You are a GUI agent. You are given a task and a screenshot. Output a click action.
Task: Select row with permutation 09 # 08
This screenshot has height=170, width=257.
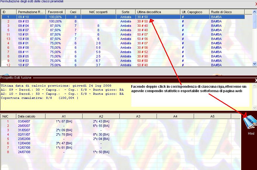coord(123,48)
